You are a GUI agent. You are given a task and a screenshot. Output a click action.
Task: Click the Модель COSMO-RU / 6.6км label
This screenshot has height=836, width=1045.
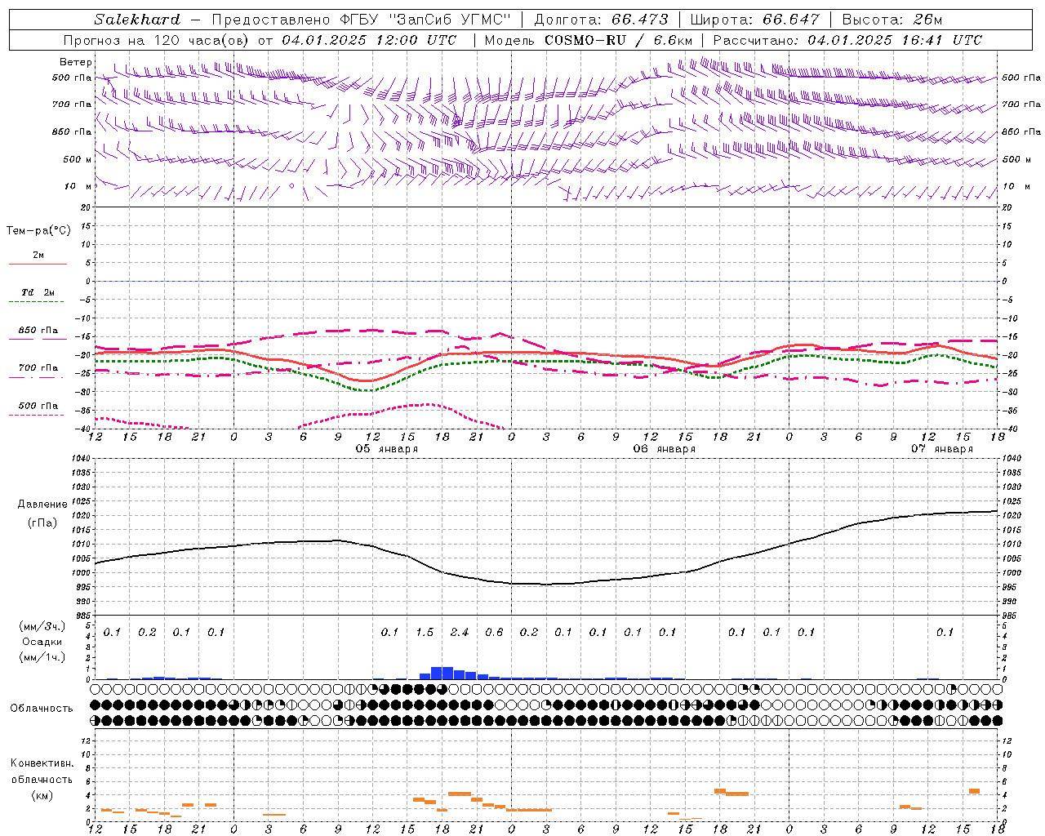click(x=589, y=40)
